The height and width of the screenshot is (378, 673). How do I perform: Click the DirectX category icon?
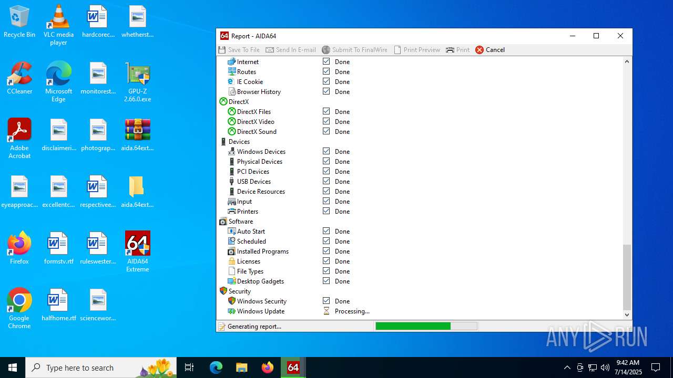click(223, 101)
